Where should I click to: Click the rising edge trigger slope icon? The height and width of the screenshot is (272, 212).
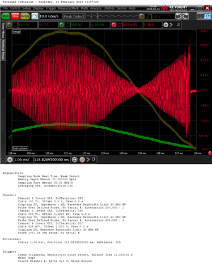(148, 16)
